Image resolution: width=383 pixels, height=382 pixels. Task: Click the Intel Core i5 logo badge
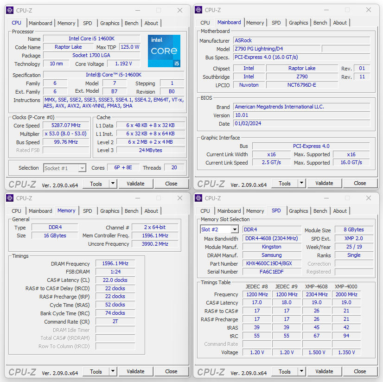click(164, 51)
